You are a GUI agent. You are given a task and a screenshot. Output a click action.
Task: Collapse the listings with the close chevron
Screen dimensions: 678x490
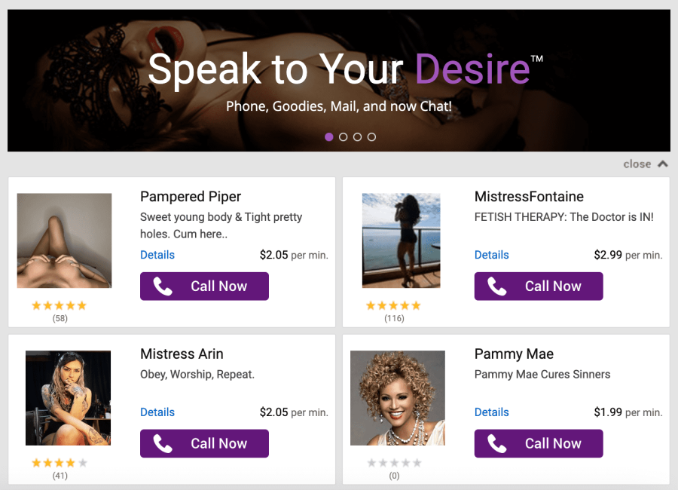click(662, 164)
